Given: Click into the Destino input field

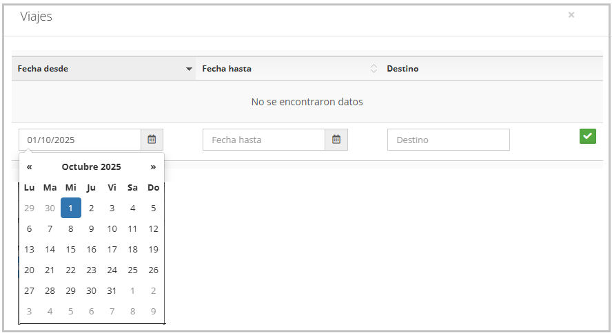Looking at the screenshot, I should click(448, 140).
